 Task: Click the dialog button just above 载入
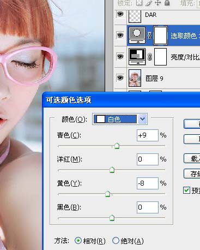(192, 139)
